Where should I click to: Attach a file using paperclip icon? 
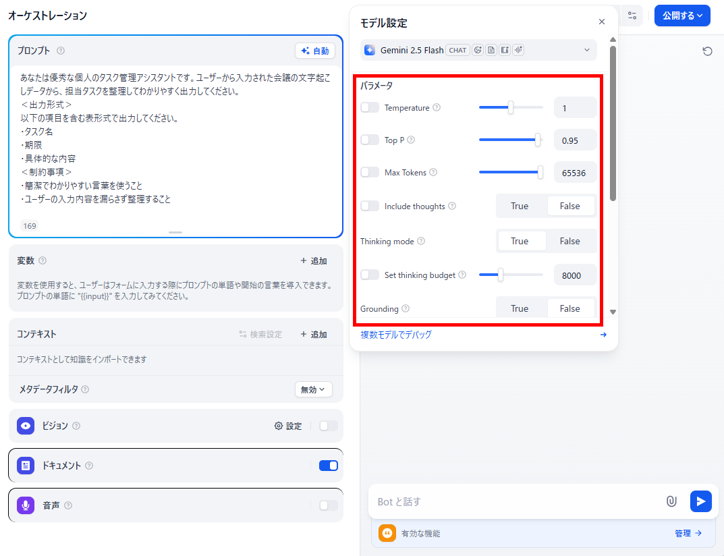click(671, 501)
